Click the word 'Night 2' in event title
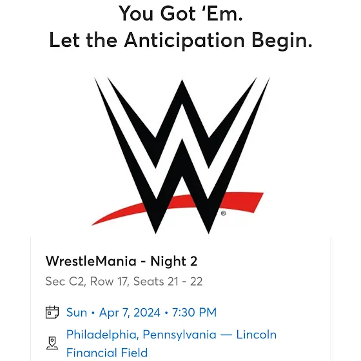Image resolution: width=361 pixels, height=361 pixels. (x=174, y=261)
